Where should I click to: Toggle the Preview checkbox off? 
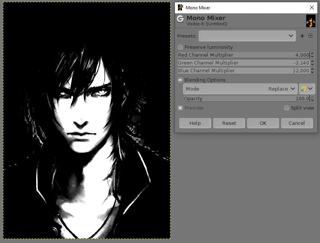pyautogui.click(x=181, y=108)
